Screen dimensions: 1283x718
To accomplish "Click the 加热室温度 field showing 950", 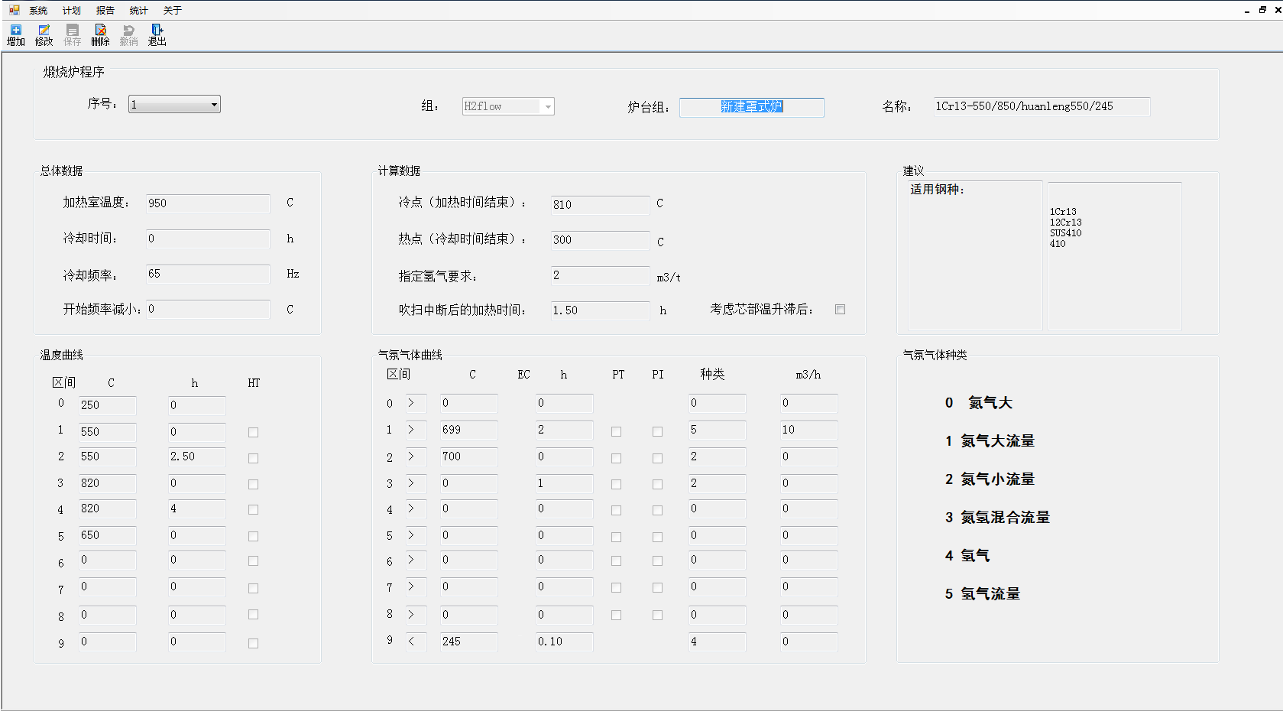I will [x=208, y=203].
